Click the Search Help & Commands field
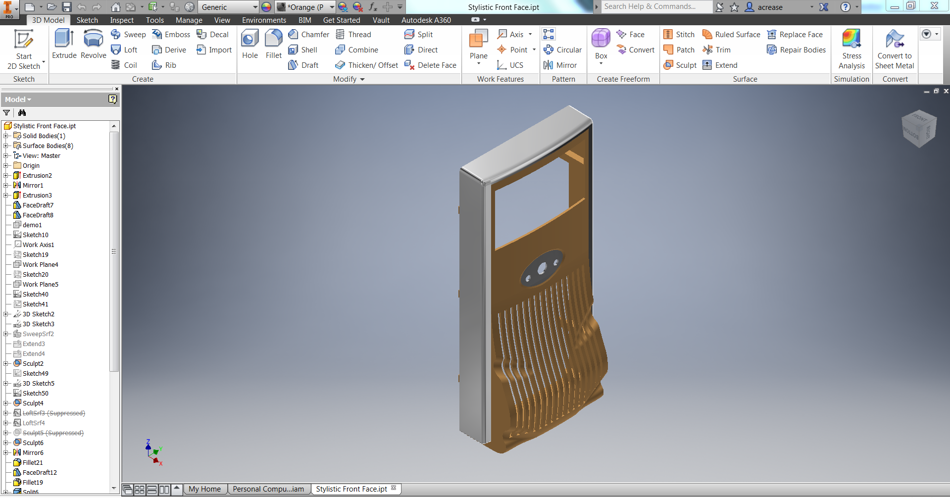 (x=656, y=6)
